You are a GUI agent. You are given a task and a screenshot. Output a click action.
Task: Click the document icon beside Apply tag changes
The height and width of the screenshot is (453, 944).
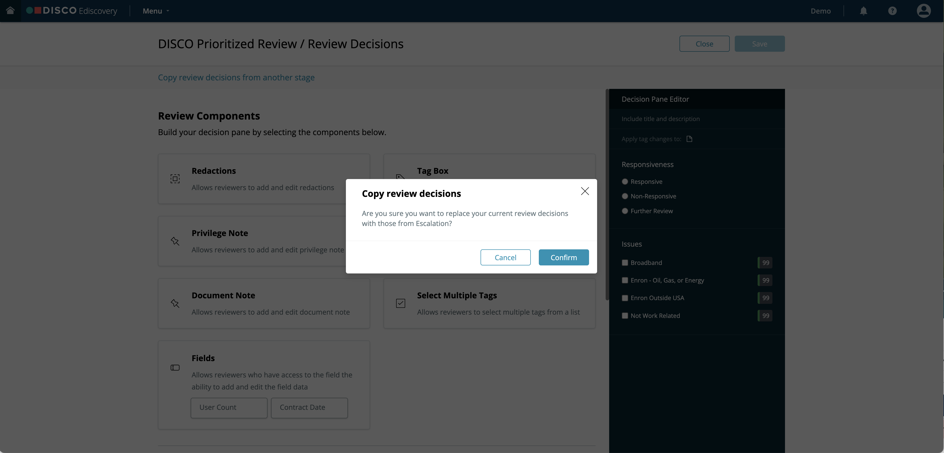[x=689, y=139]
